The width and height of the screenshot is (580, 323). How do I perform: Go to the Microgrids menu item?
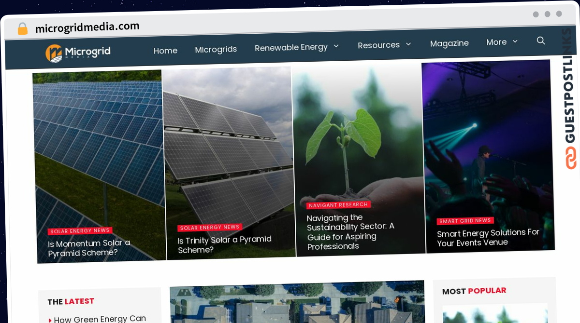[x=216, y=49]
